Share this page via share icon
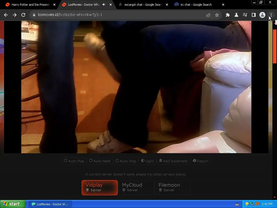277x208 pixels. pyautogui.click(x=208, y=15)
